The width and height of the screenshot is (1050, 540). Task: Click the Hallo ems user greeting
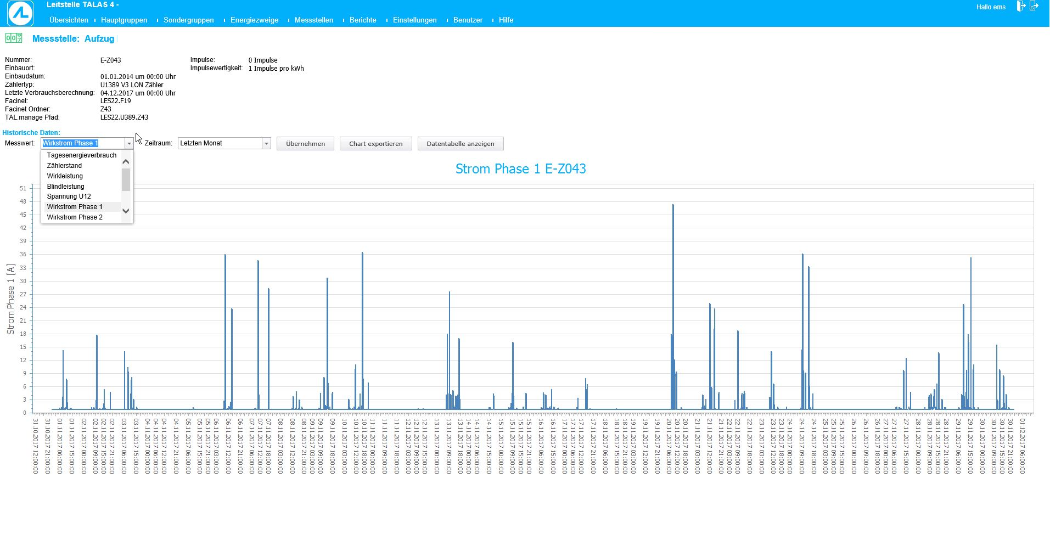coord(991,7)
